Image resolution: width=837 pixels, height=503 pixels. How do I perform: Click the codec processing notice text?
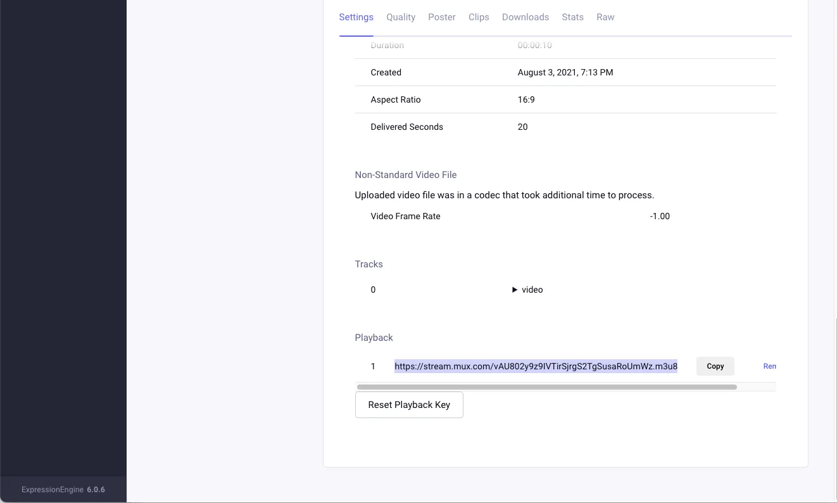505,195
